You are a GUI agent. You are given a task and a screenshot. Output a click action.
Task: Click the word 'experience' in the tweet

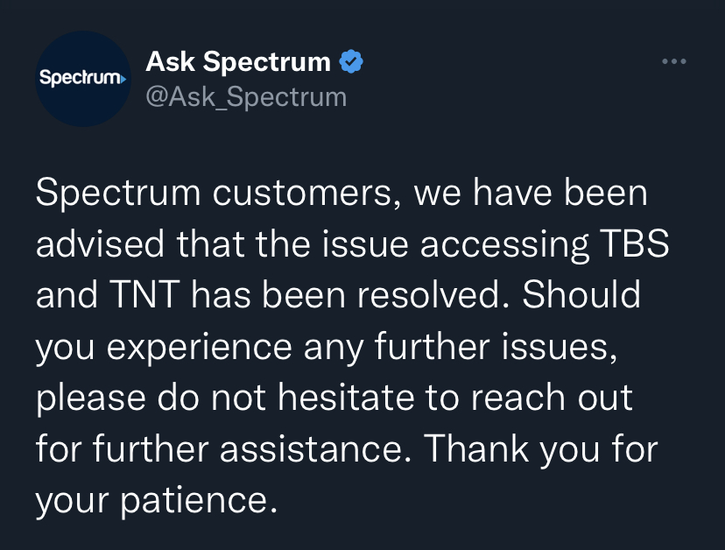point(200,348)
